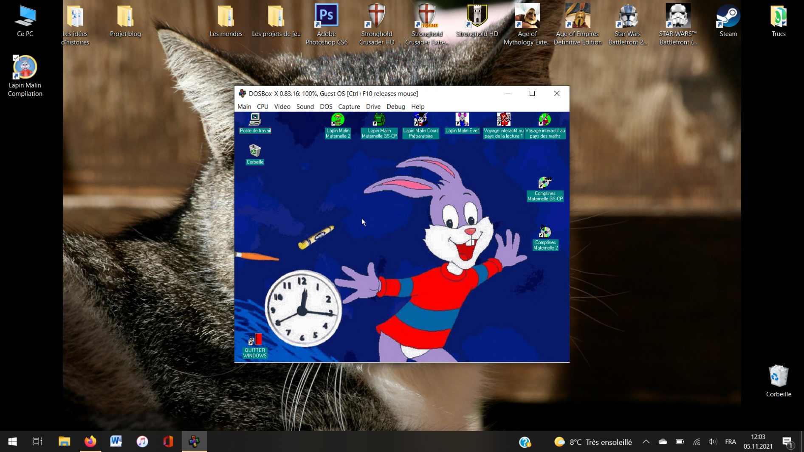Screen dimensions: 804x452
Task: Open Drive menu in DOSBox-X
Action: [x=373, y=107]
